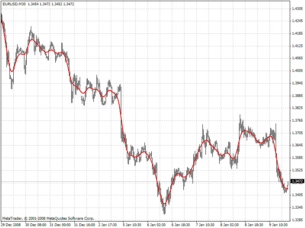305x228 pixels.
Task: Select the 1.4305 price axis label
Action: (297, 9)
